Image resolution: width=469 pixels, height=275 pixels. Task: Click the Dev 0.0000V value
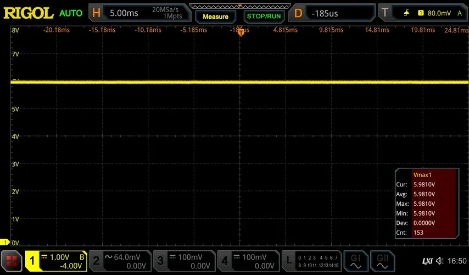pyautogui.click(x=424, y=223)
